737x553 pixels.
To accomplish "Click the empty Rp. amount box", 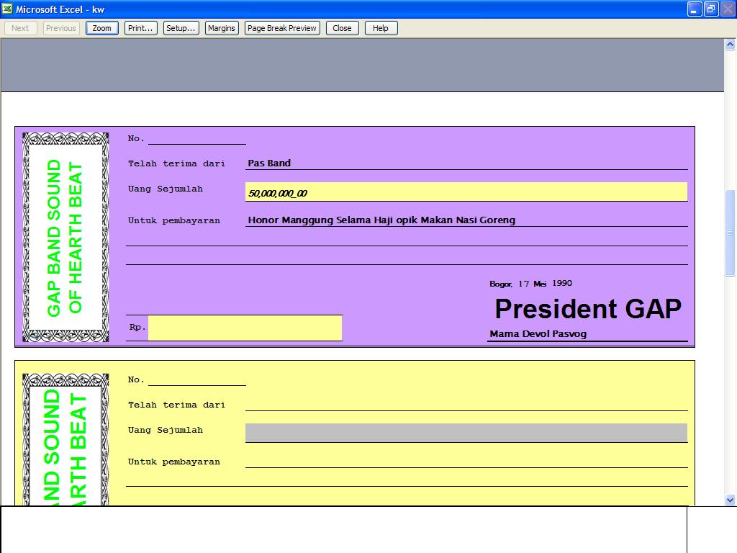I will (x=245, y=328).
